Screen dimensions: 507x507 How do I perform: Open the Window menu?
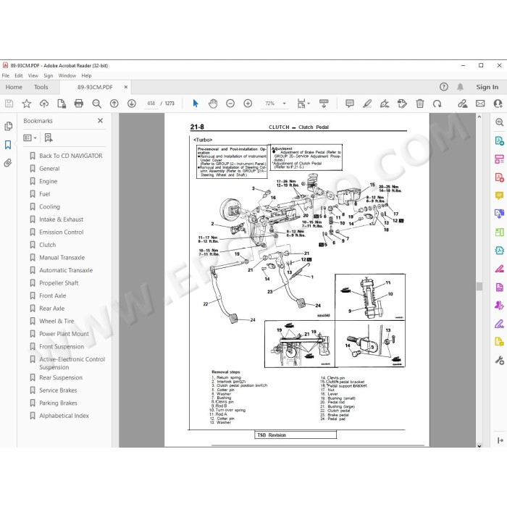[67, 75]
